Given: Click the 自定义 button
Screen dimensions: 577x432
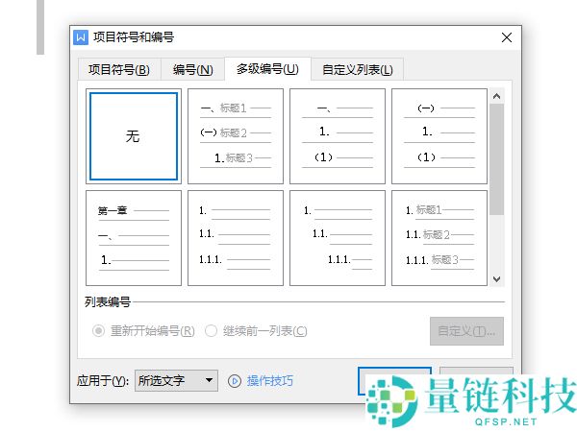Looking at the screenshot, I should tap(466, 331).
